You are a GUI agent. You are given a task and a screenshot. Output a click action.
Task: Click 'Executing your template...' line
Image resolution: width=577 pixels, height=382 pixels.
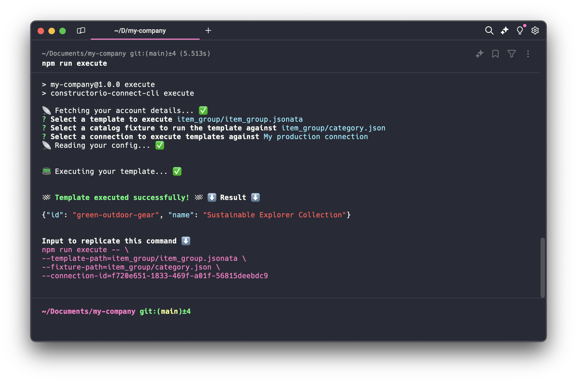[x=111, y=171]
